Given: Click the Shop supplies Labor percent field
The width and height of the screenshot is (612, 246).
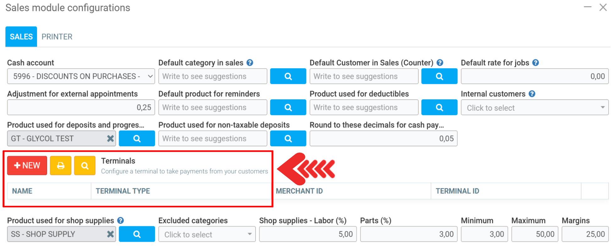Looking at the screenshot, I should [307, 234].
